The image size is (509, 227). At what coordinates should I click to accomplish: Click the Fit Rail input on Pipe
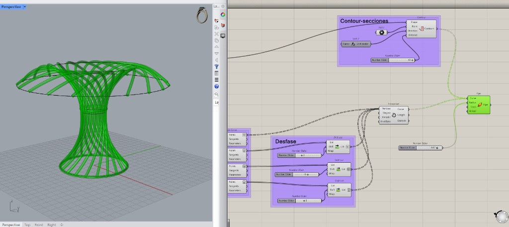coord(473,111)
